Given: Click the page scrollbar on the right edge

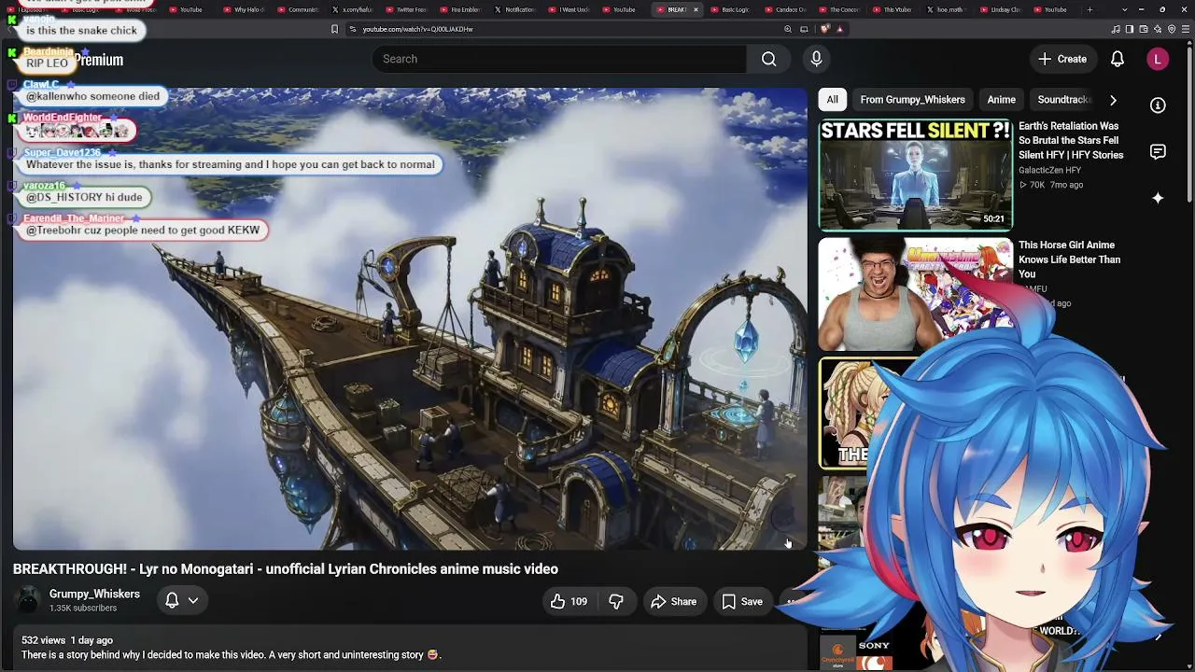Looking at the screenshot, I should click(x=1189, y=121).
